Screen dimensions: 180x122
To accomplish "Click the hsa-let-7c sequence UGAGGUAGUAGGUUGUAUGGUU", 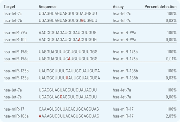I will tap(68, 14).
